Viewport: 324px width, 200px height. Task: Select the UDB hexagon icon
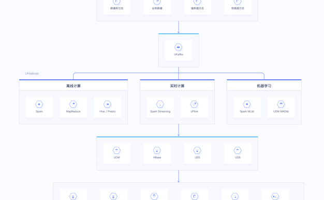tap(238, 150)
